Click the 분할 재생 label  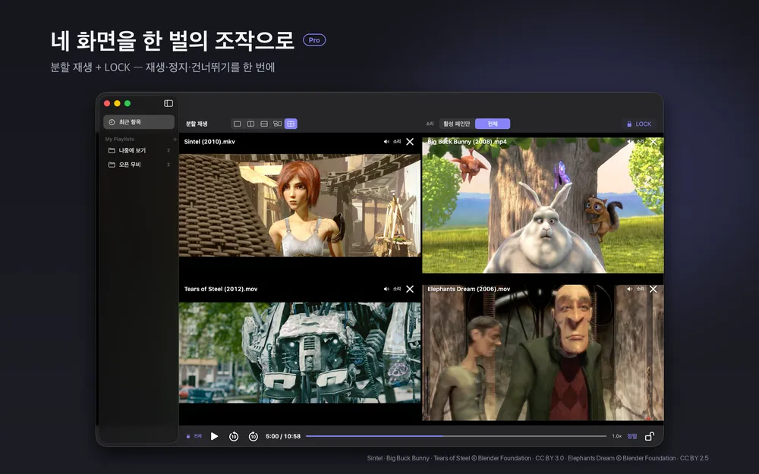click(197, 124)
